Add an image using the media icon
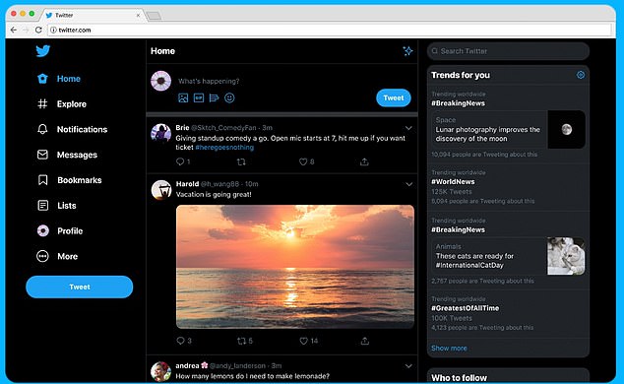The image size is (624, 384). tap(183, 97)
